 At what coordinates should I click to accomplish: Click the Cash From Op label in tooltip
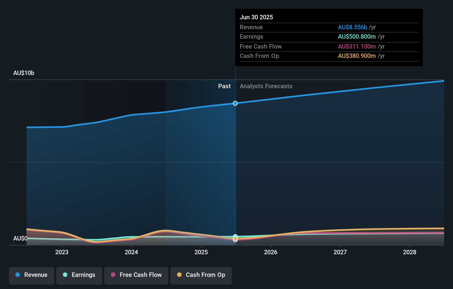(x=259, y=56)
